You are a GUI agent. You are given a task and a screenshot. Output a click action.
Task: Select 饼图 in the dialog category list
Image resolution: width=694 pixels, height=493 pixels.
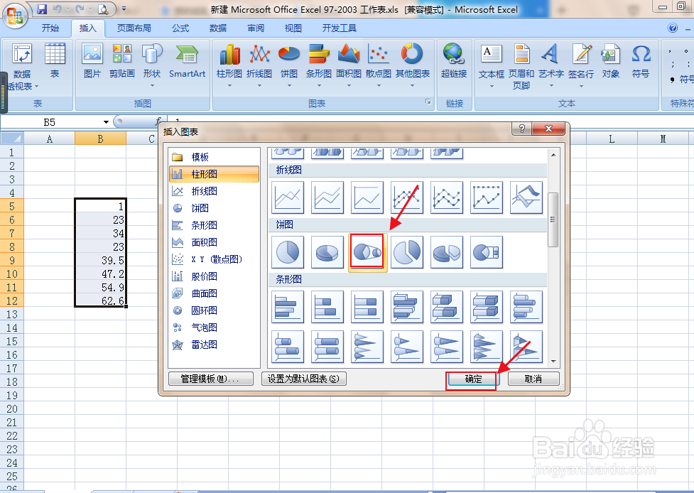tap(215, 208)
